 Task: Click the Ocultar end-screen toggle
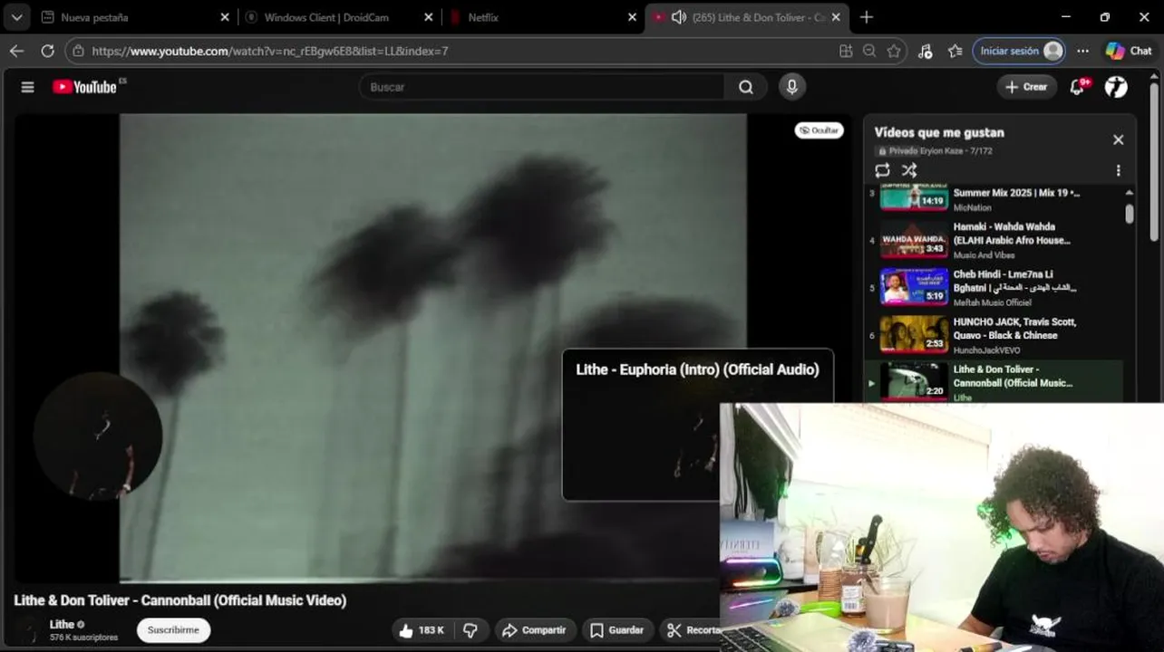coord(819,130)
